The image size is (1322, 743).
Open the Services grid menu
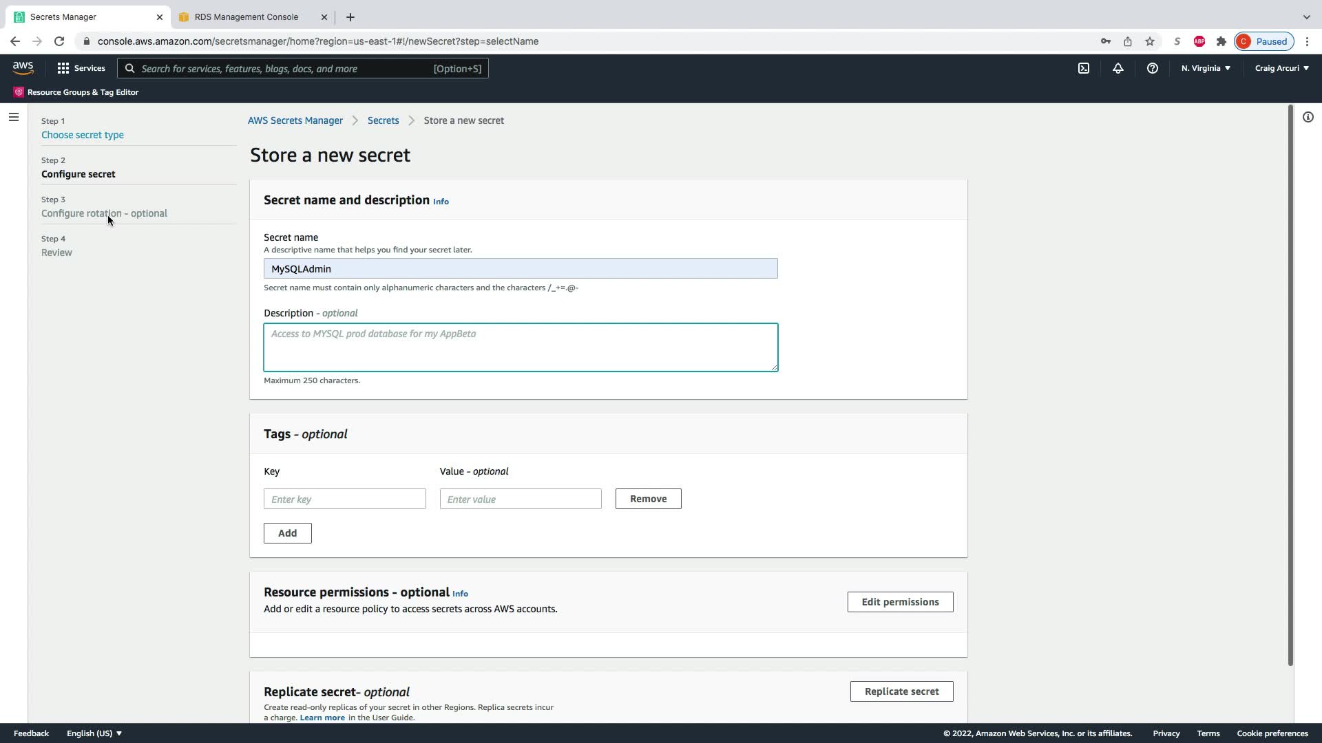point(81,68)
